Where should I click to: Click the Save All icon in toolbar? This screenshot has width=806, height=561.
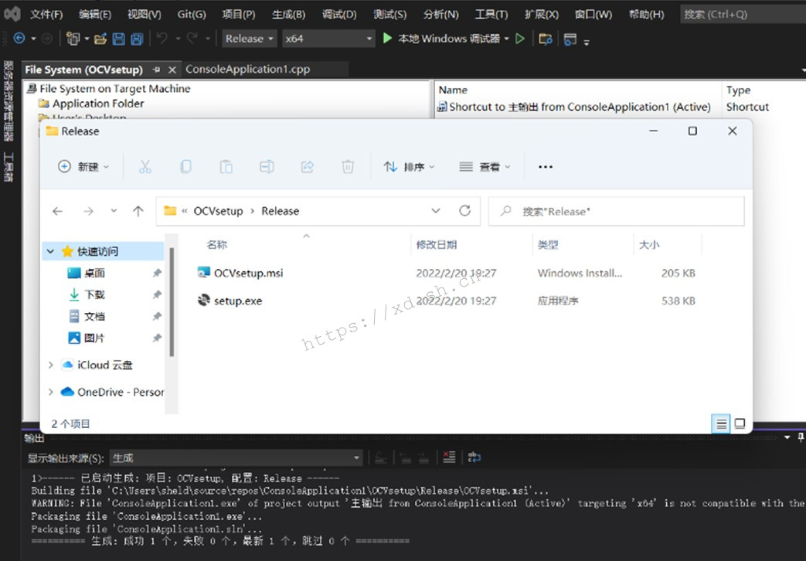[138, 38]
